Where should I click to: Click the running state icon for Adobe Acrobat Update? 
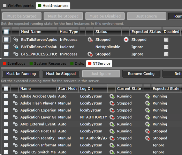pos(112,96)
